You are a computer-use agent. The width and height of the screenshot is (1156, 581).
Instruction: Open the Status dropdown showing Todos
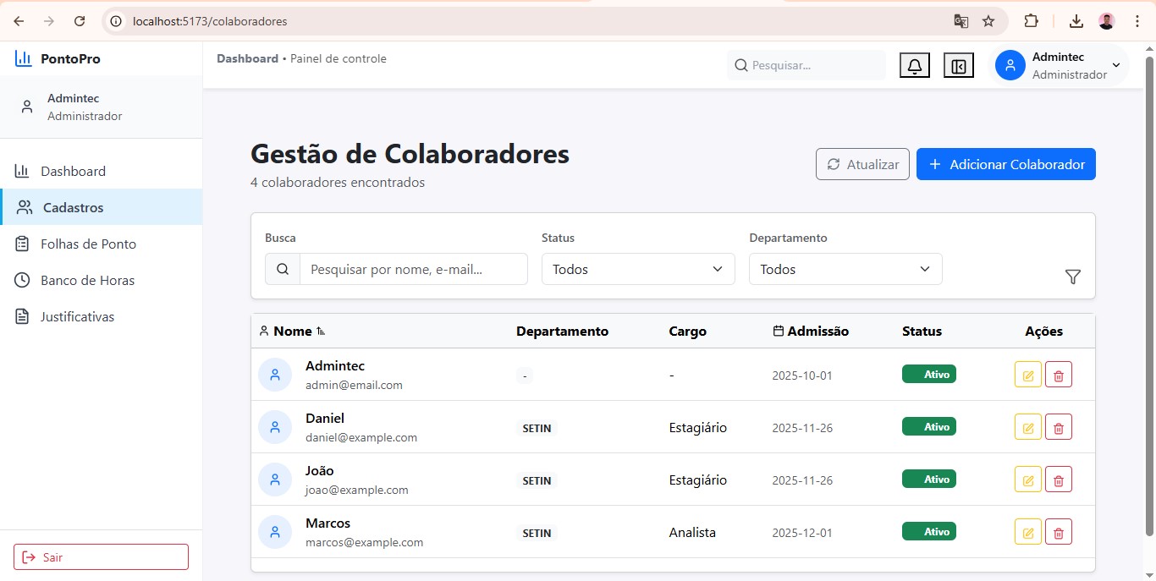point(637,269)
